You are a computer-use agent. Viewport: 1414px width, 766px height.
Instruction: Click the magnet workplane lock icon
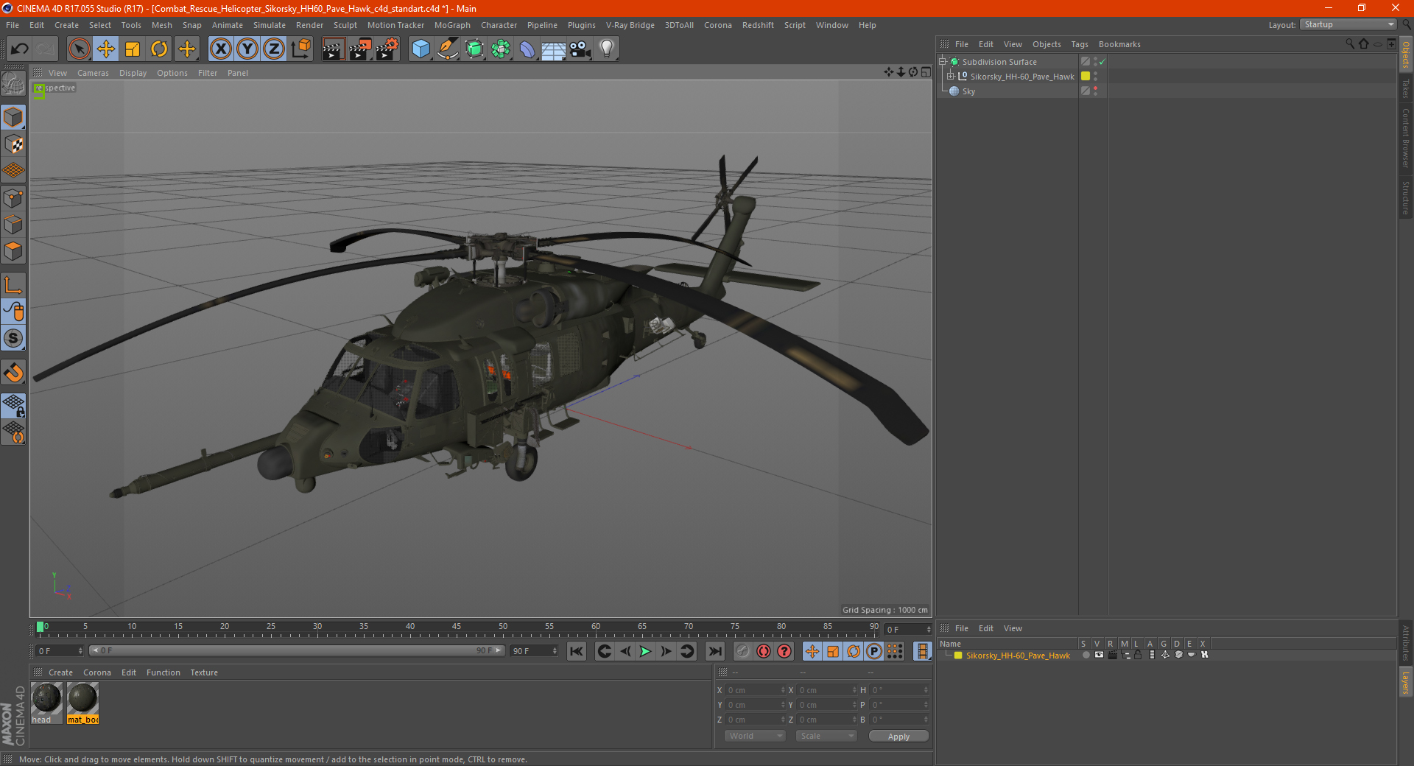click(x=13, y=373)
